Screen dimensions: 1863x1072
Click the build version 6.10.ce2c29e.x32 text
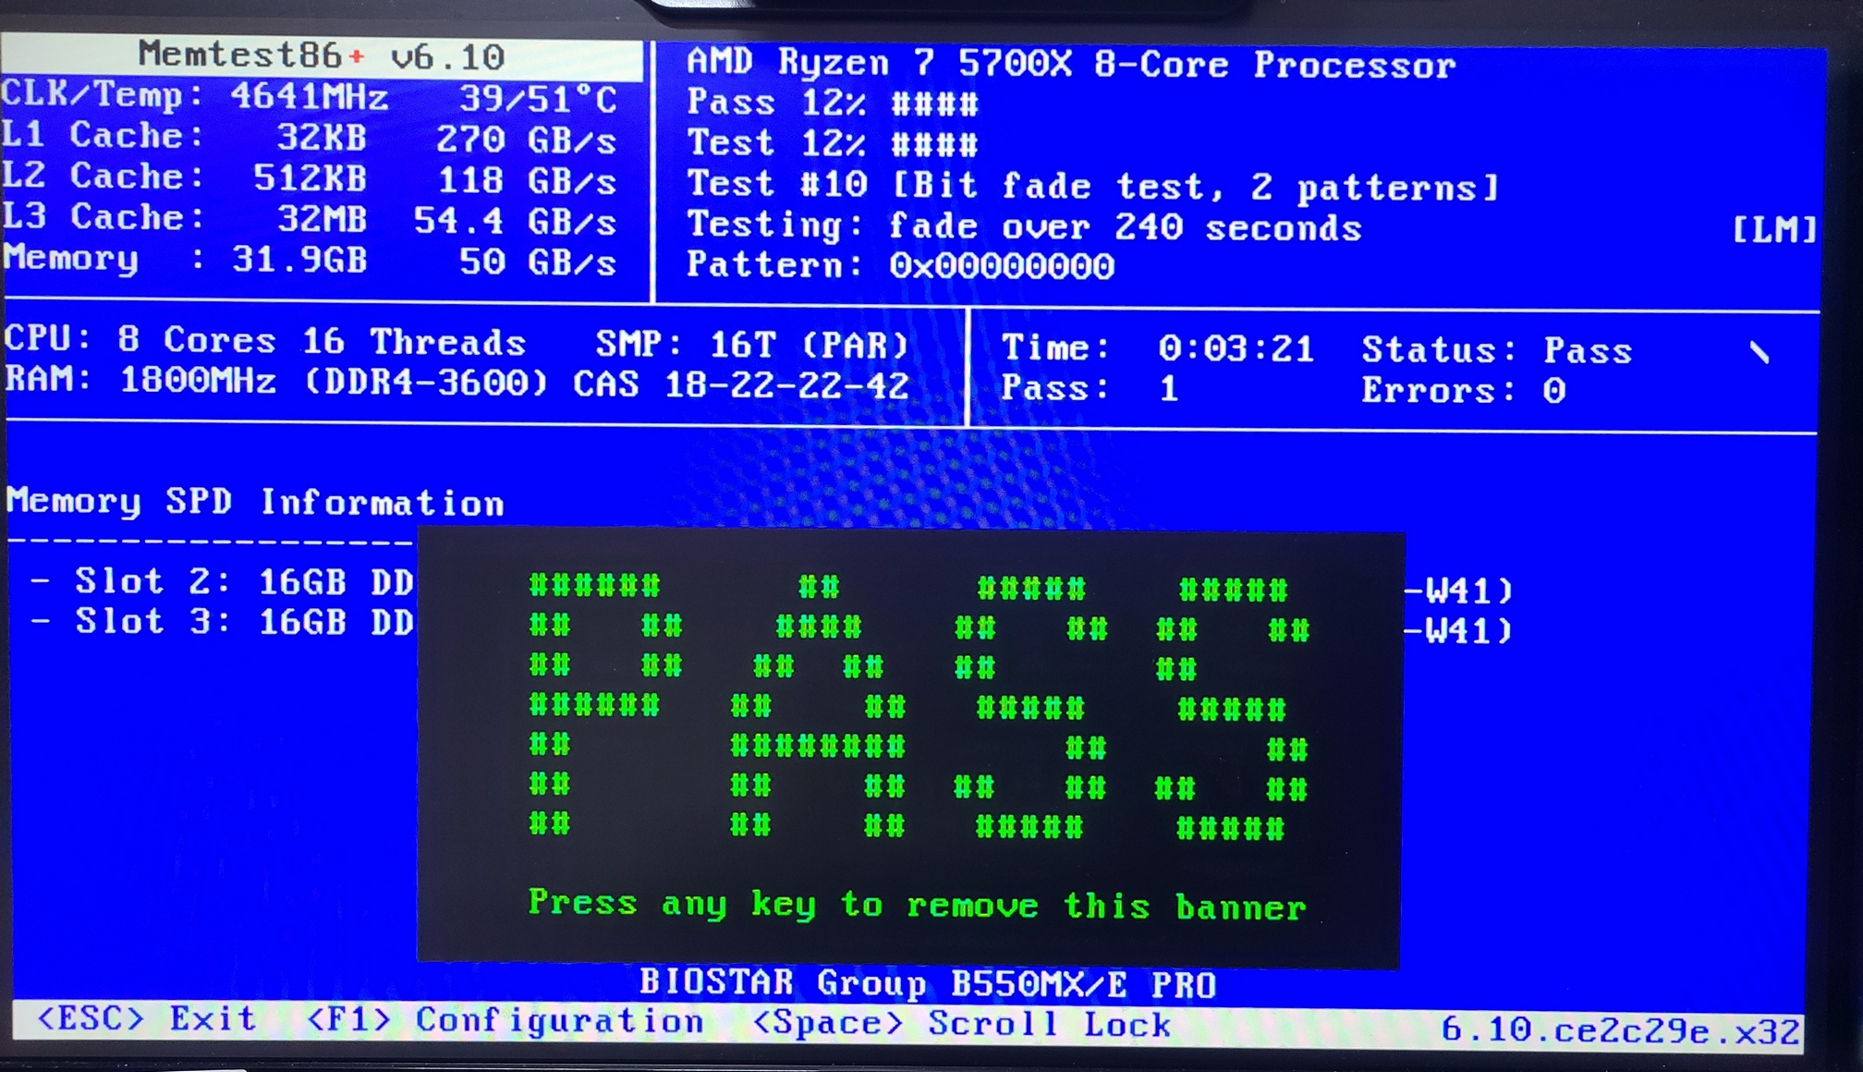tap(1620, 1029)
